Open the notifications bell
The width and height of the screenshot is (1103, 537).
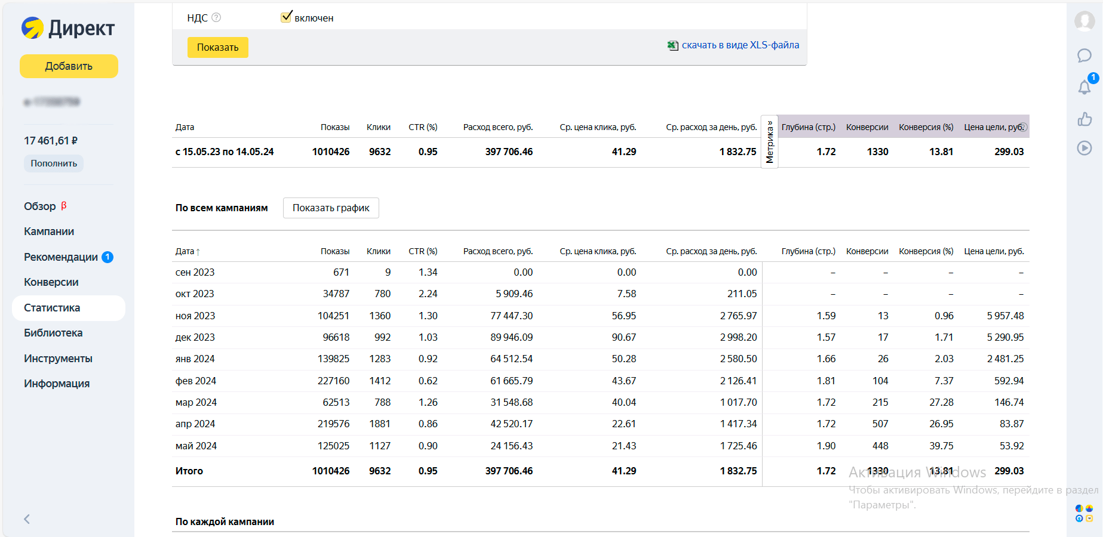coord(1084,88)
